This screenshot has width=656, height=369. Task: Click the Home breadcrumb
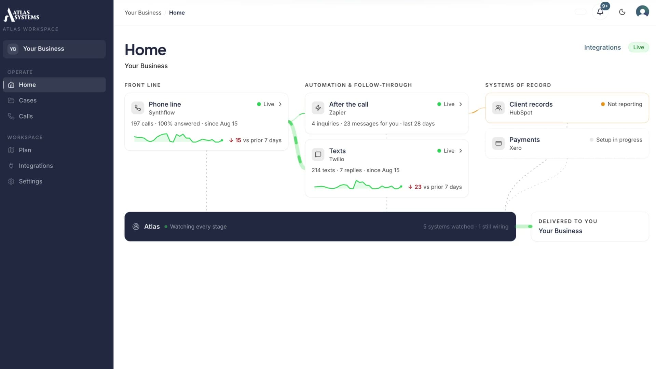coord(177,13)
